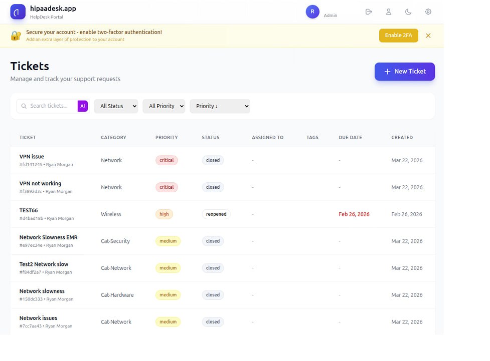Select the TICKET column header
The height and width of the screenshot is (361, 490).
pyautogui.click(x=28, y=137)
